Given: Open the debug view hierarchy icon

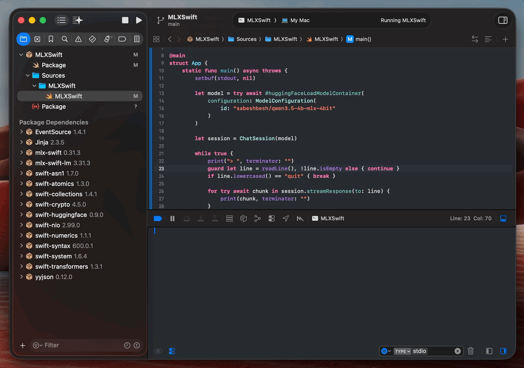Looking at the screenshot, I should click(x=243, y=218).
